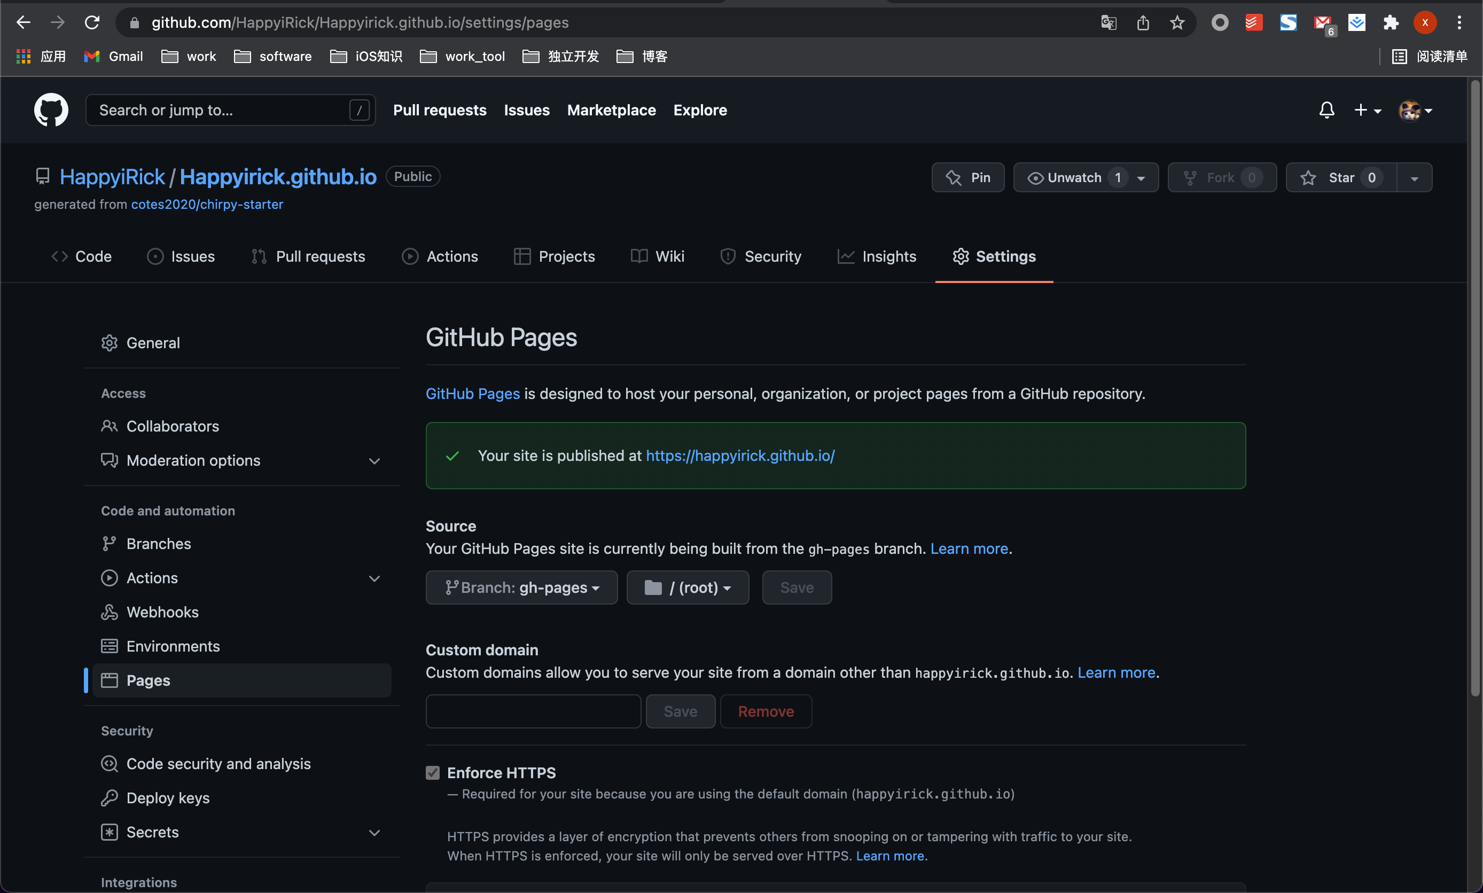Screen dimensions: 1483x893
Task: Star the repository
Action: coord(1341,177)
